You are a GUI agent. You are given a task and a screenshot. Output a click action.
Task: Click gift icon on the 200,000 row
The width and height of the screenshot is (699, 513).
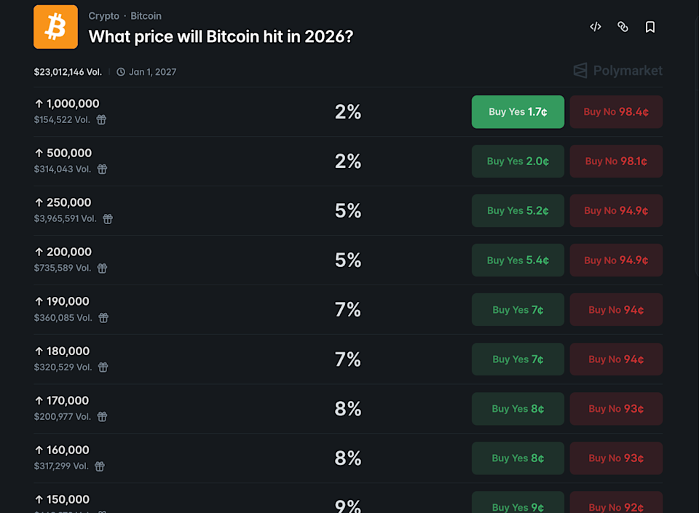[x=102, y=269]
